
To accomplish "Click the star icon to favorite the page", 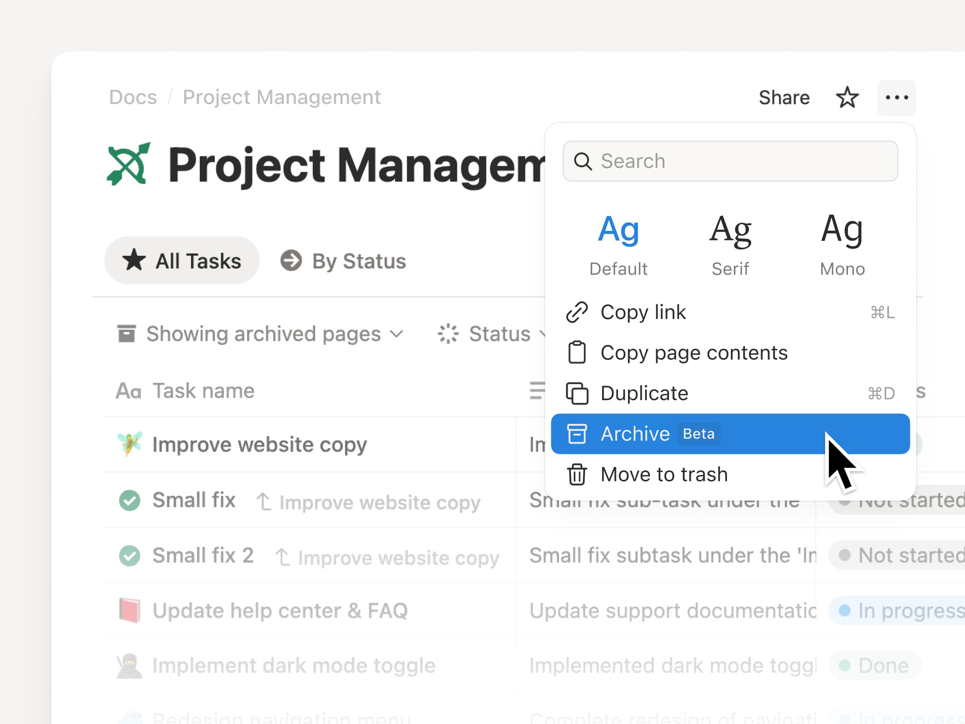I will click(848, 97).
